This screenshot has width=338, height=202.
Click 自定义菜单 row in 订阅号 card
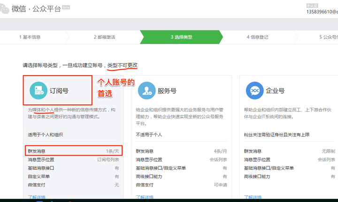74,176
